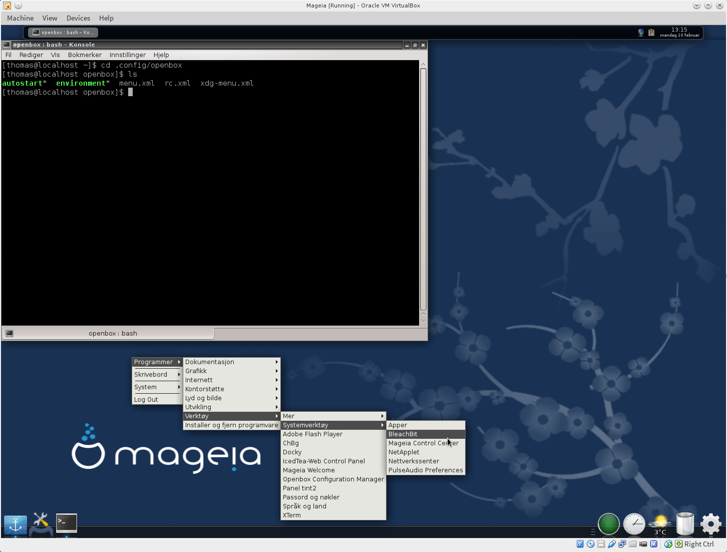Open the Bokmerker menu in Konsole
The width and height of the screenshot is (727, 552).
click(x=85, y=55)
